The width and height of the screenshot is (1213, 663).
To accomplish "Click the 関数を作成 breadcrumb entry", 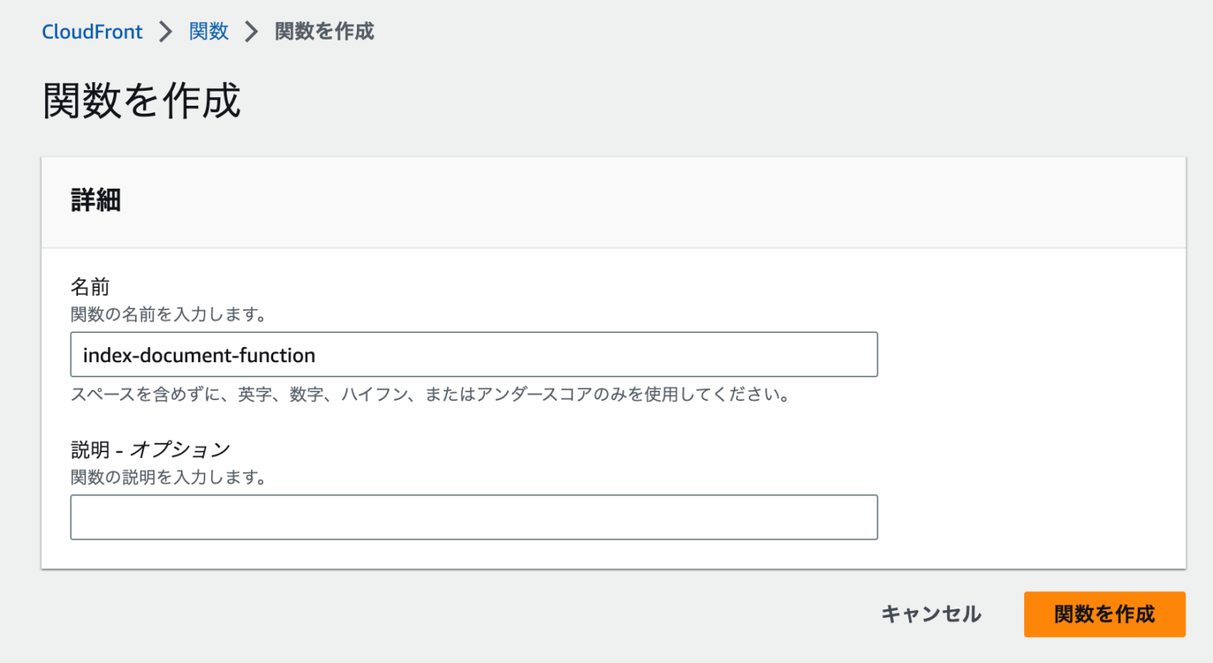I will 324,32.
